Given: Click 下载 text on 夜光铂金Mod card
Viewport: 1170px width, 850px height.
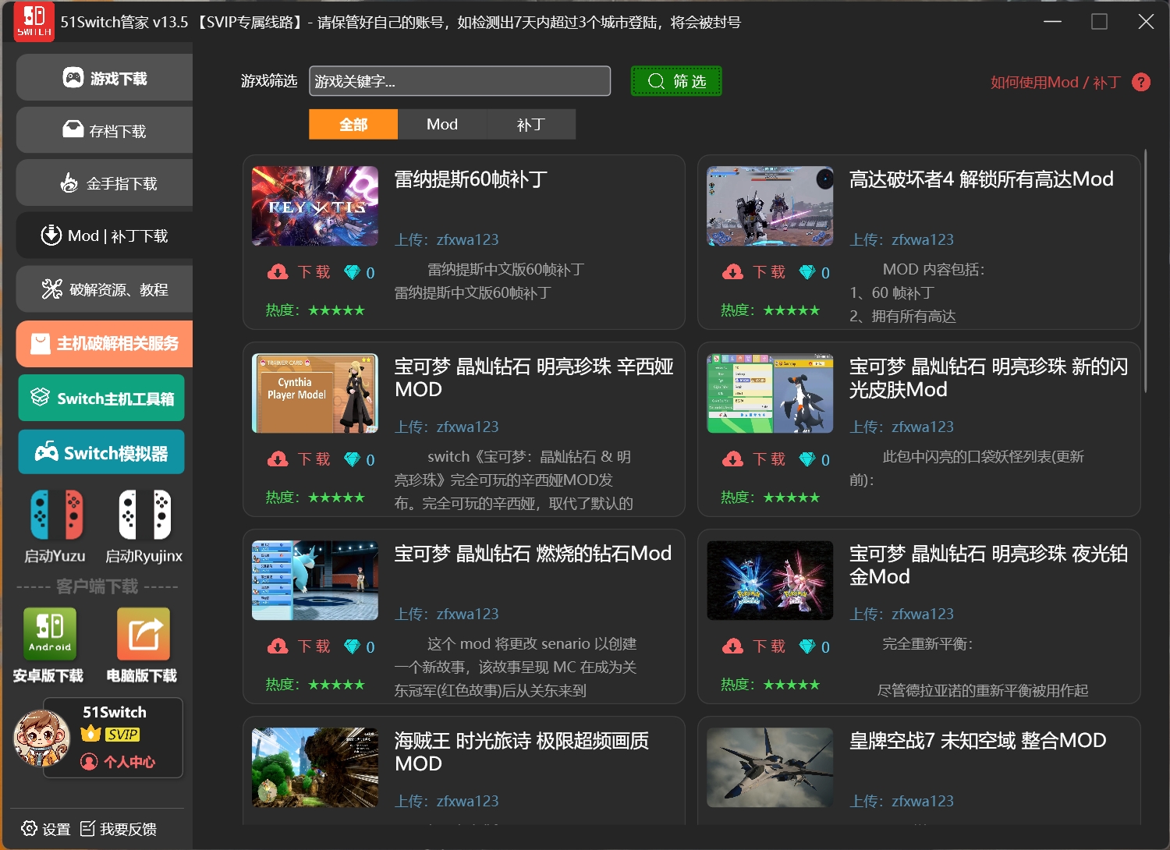Looking at the screenshot, I should pyautogui.click(x=769, y=646).
